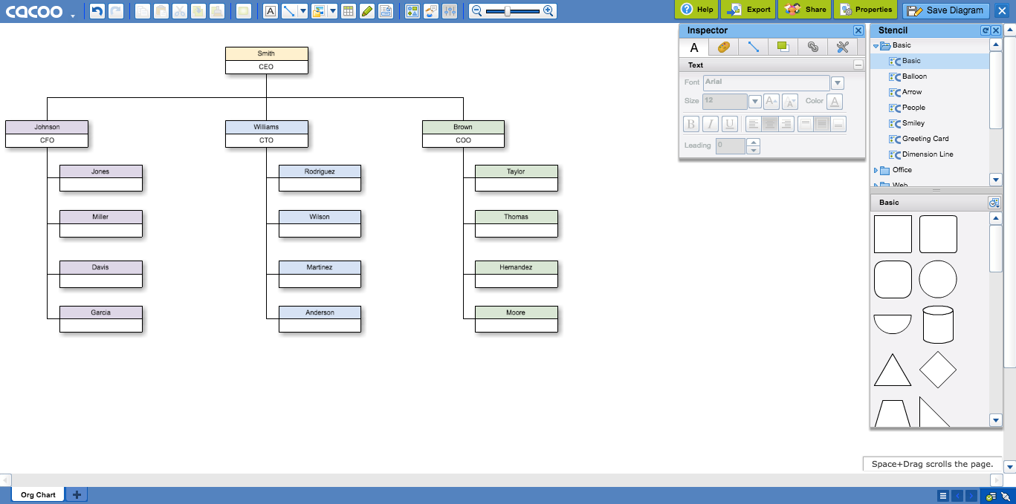The width and height of the screenshot is (1016, 504).
Task: Switch to the Inspector link tab
Action: point(812,48)
